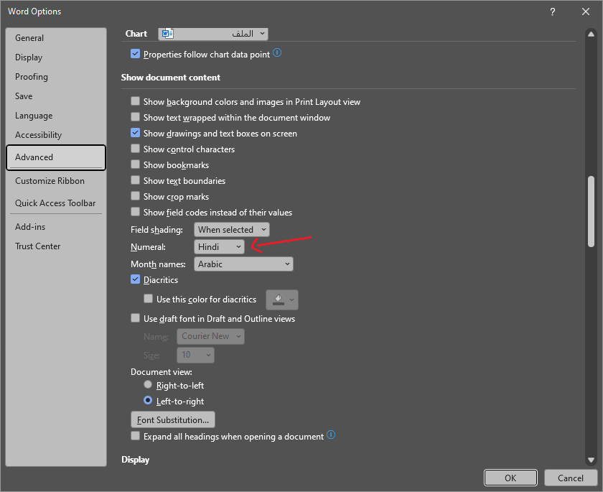Image resolution: width=603 pixels, height=492 pixels.
Task: Enable Show crop marks checkbox
Action: point(135,196)
